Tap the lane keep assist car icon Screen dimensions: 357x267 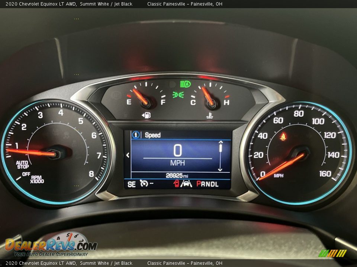(x=186, y=184)
